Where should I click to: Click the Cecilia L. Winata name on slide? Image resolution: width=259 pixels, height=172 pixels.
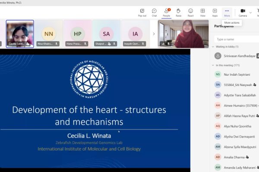pyautogui.click(x=89, y=136)
